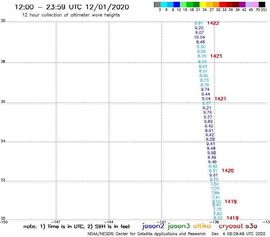Click the longitude axis label -147
The height and width of the screenshot is (237, 270).
click(x=56, y=222)
